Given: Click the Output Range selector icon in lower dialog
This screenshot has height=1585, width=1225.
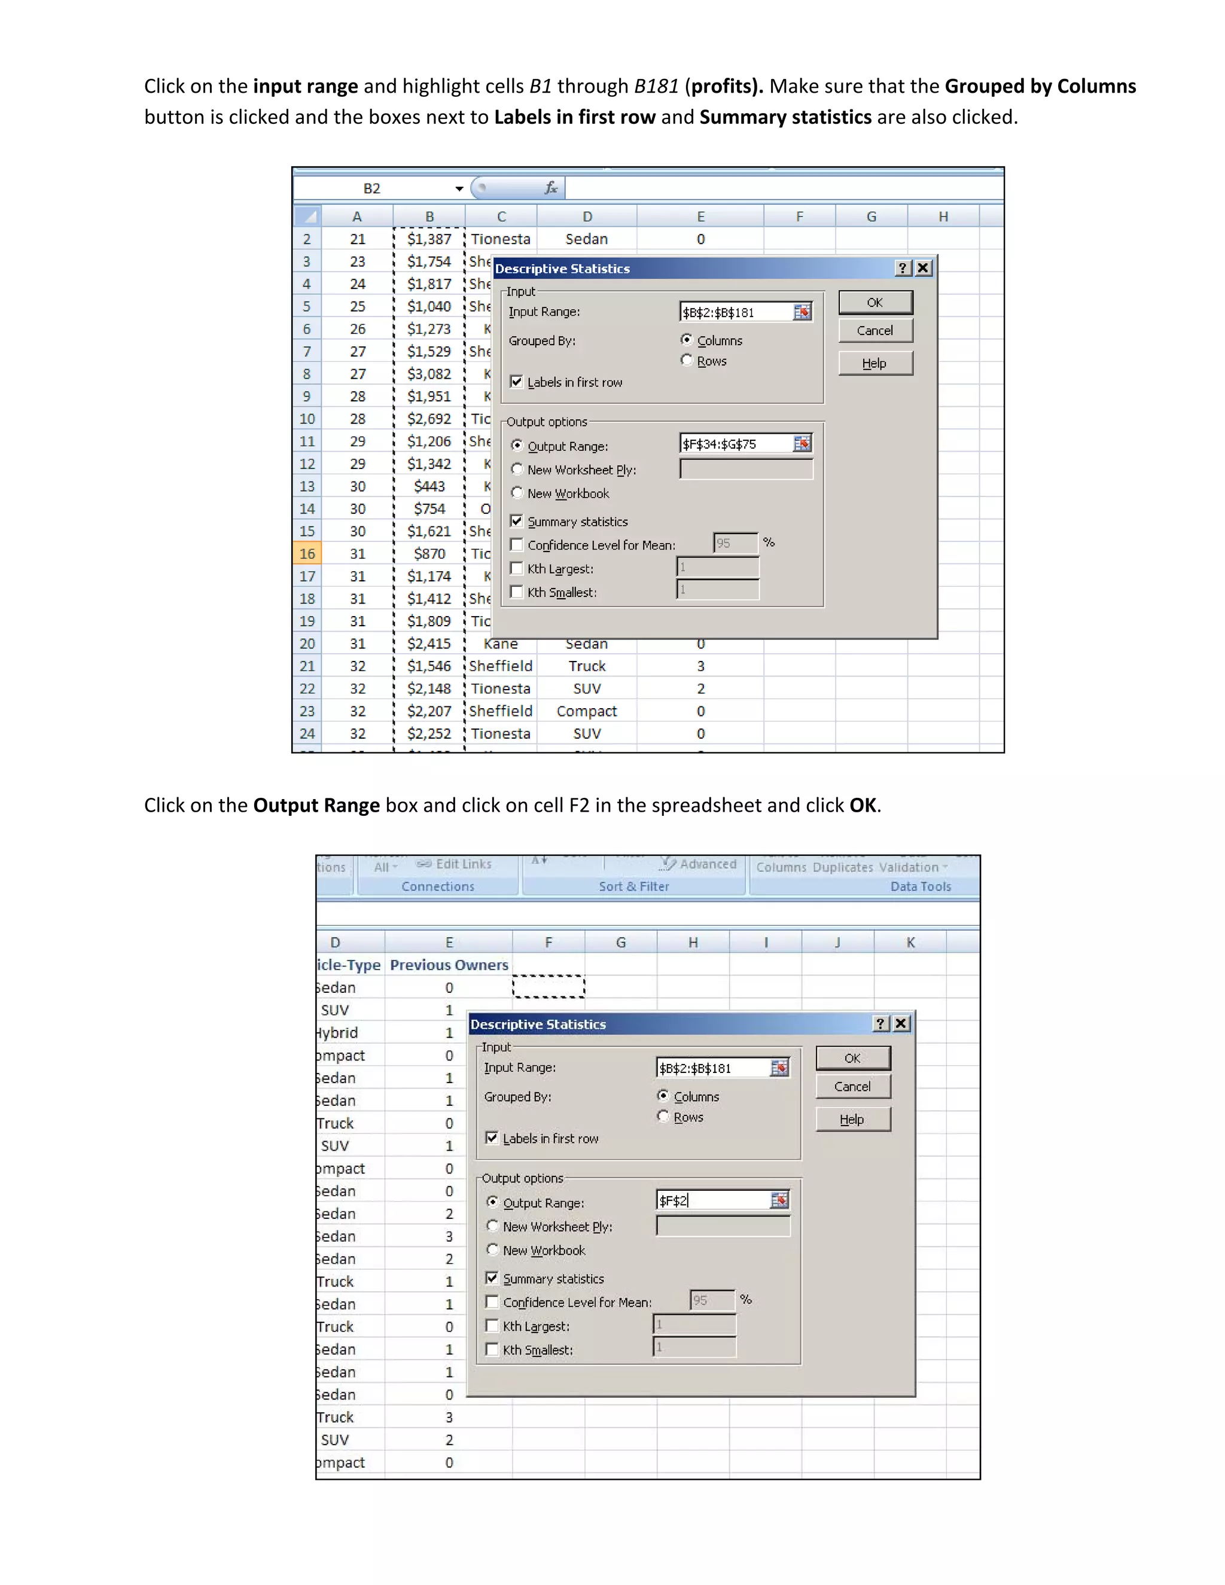Looking at the screenshot, I should click(779, 1200).
